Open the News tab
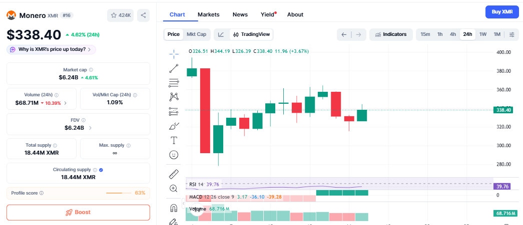The width and height of the screenshot is (523, 225). coord(240,14)
